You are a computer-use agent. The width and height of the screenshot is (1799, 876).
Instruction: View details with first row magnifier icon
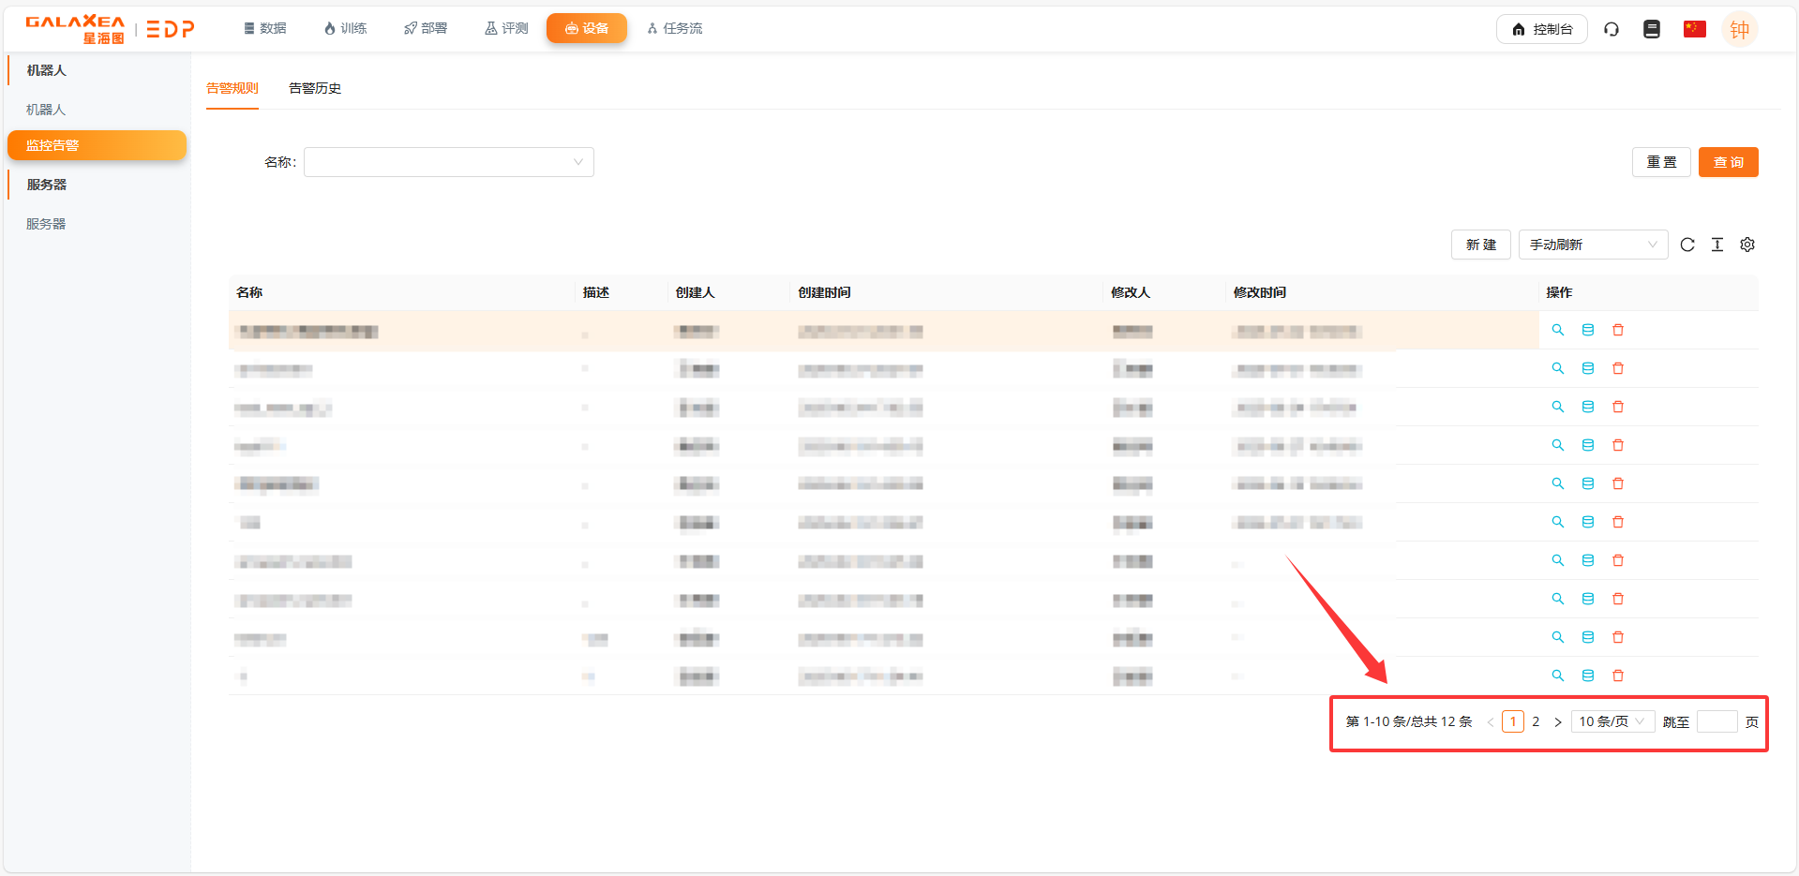1557,330
